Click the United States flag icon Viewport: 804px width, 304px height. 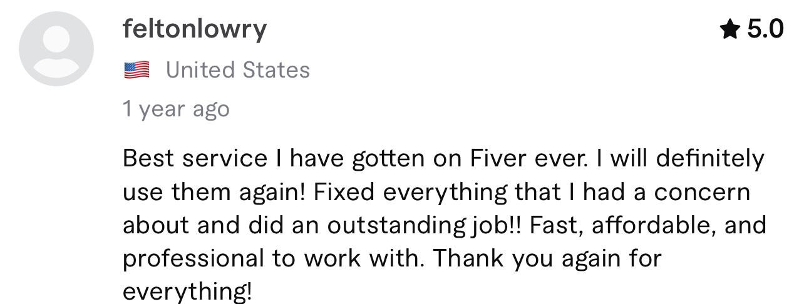point(137,70)
